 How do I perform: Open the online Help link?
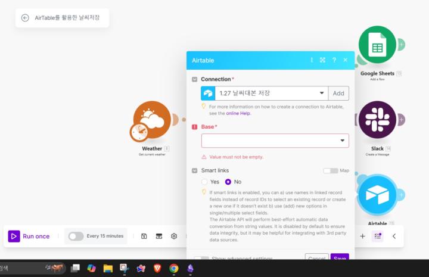238,113
